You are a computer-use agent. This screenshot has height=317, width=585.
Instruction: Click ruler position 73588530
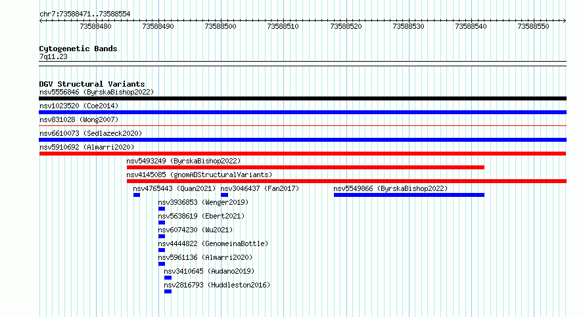(x=409, y=26)
